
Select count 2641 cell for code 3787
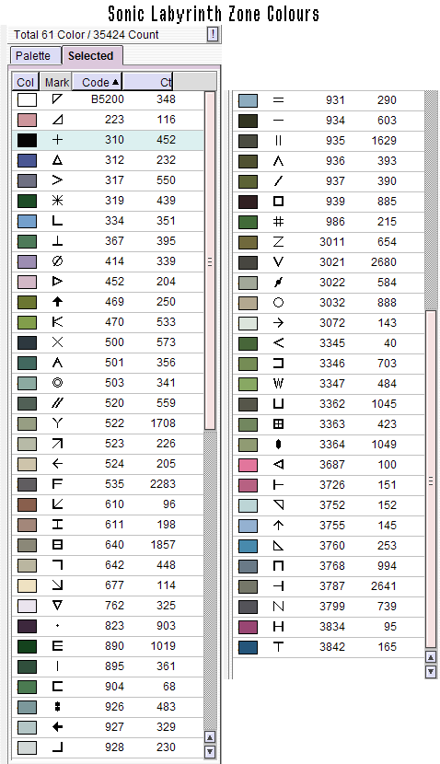pyautogui.click(x=384, y=586)
